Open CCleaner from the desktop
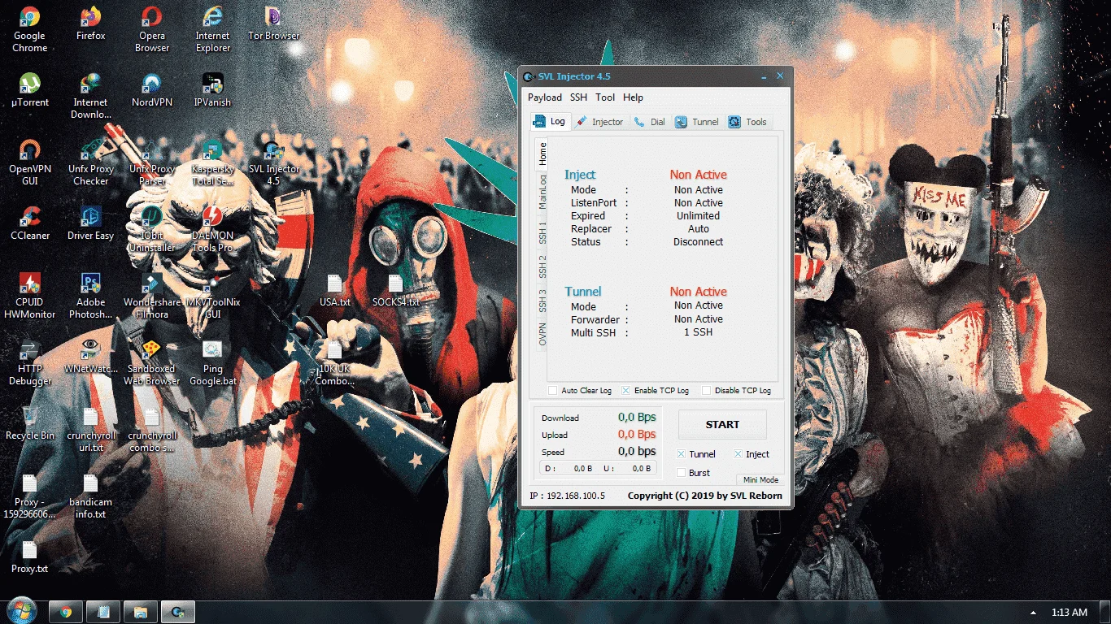The width and height of the screenshot is (1111, 624). tap(29, 223)
